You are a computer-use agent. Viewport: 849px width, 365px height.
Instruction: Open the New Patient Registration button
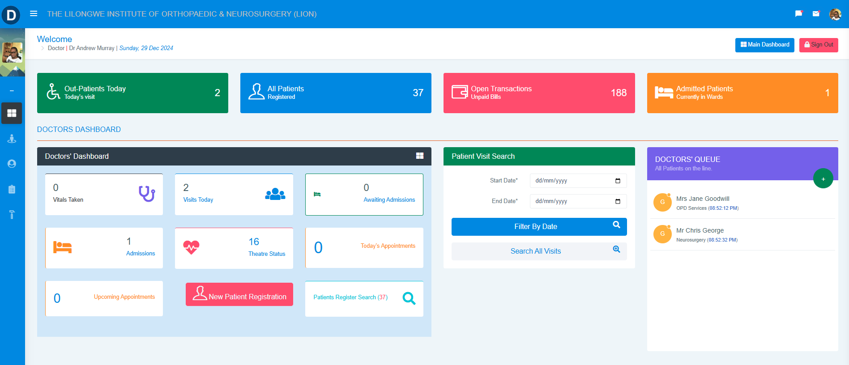tap(239, 295)
